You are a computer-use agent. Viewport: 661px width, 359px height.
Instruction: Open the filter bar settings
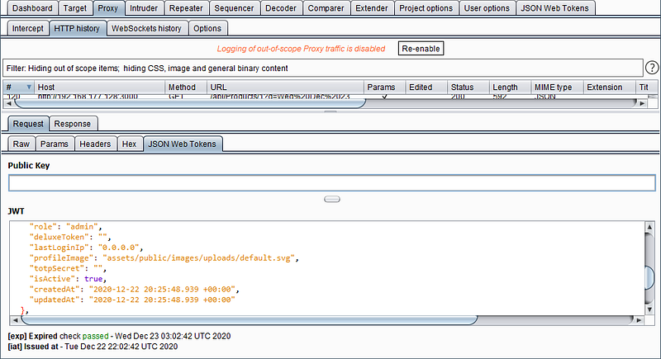322,68
